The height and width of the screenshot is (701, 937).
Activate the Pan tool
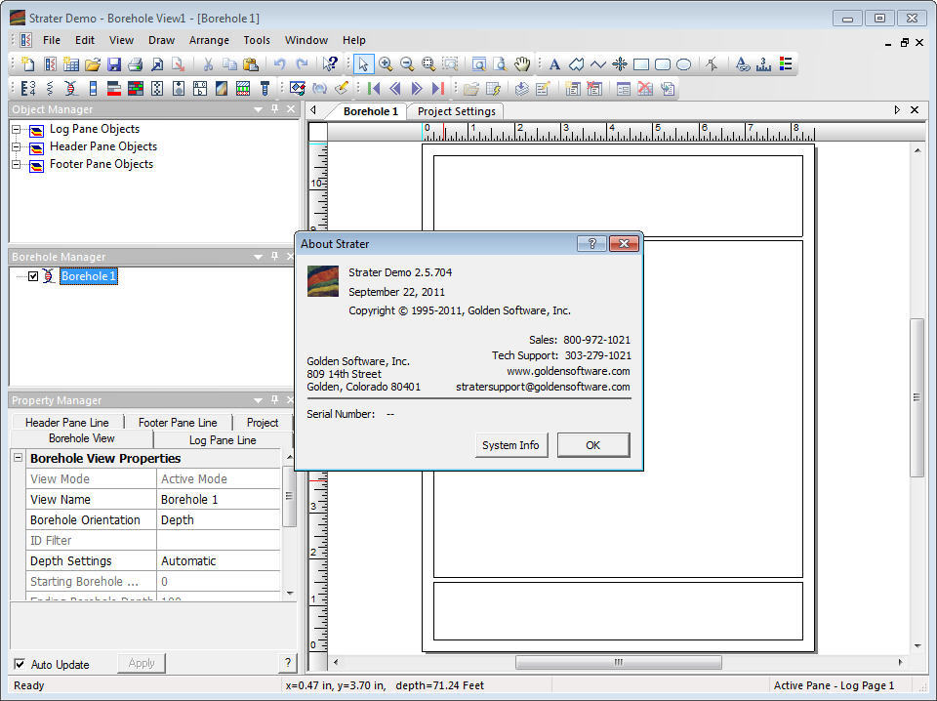click(523, 64)
